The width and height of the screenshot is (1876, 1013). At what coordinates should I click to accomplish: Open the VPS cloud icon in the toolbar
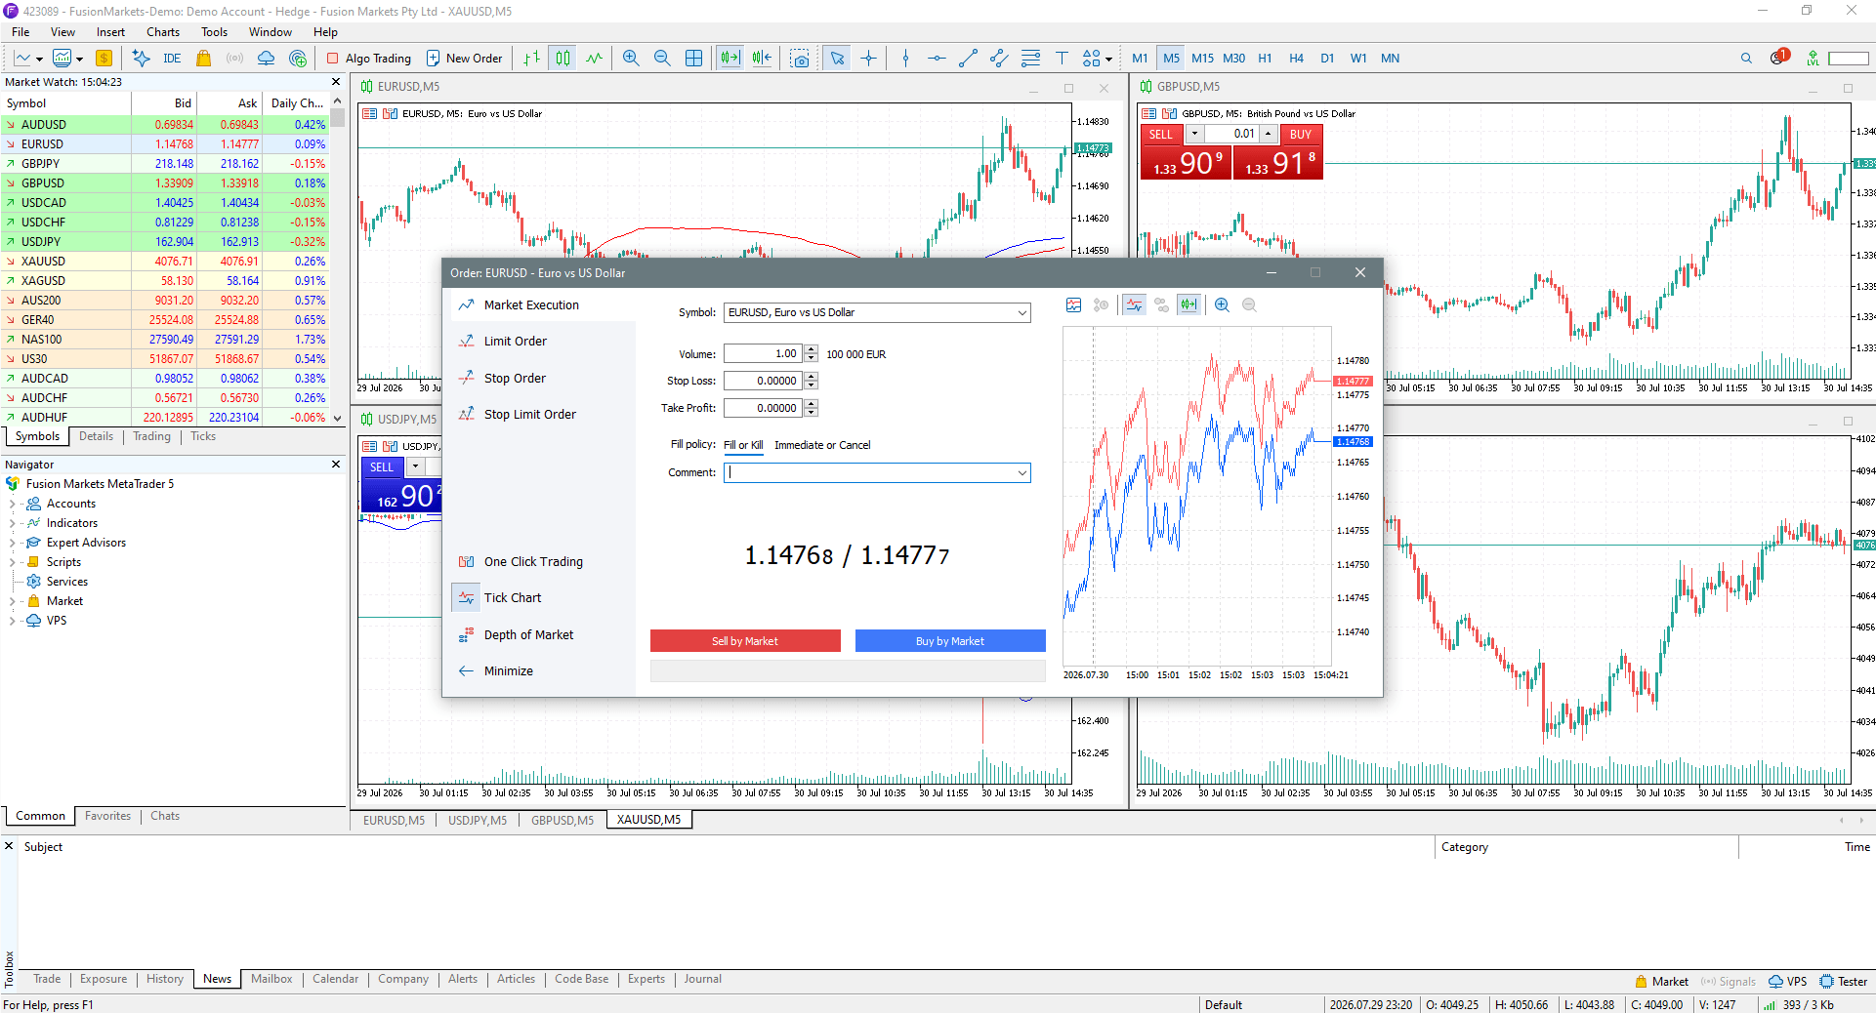[266, 59]
